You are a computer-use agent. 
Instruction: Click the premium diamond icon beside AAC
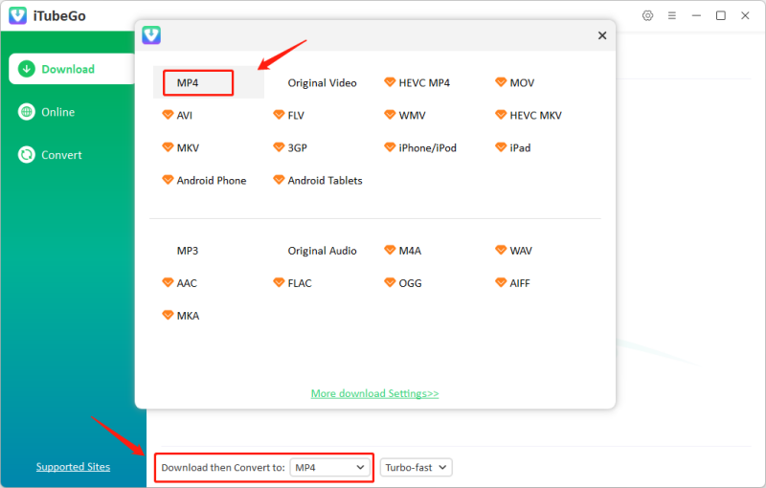pyautogui.click(x=168, y=282)
